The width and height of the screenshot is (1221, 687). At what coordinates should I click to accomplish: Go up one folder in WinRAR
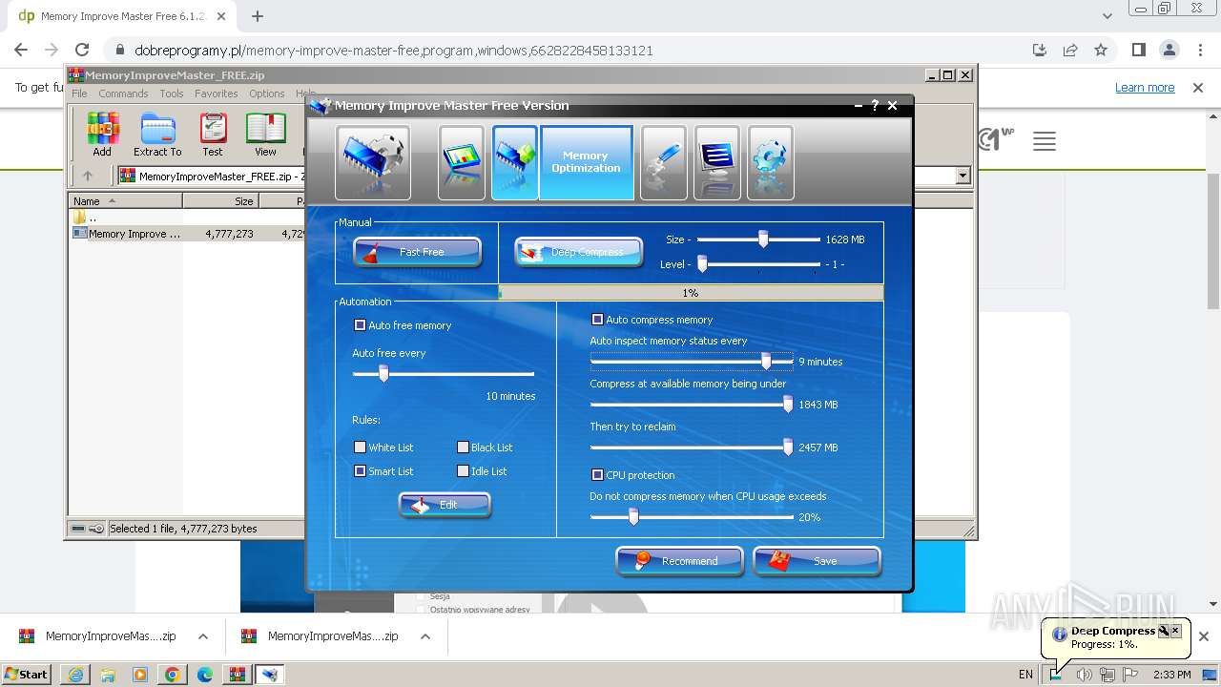[x=88, y=176]
